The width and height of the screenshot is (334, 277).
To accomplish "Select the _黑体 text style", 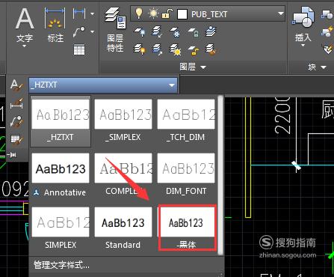I will 187,228.
